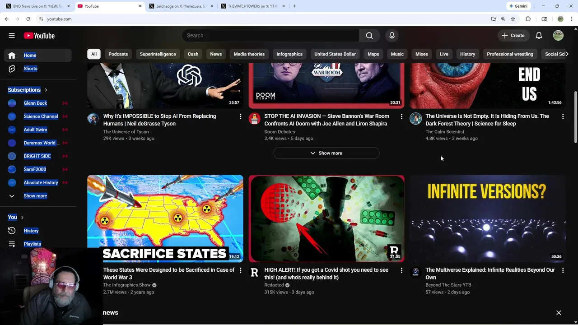Play the HIGH ALERT Redacted thumbnail
The height and width of the screenshot is (325, 578).
click(x=326, y=218)
